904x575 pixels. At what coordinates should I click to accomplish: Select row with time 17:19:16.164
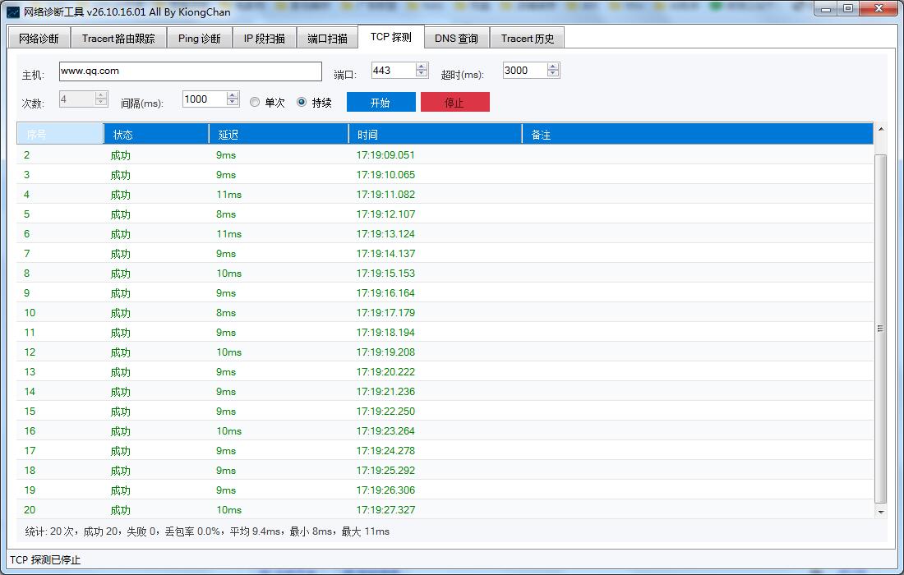(x=445, y=292)
